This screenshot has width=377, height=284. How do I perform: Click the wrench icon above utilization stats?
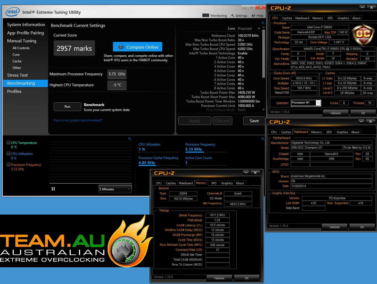pyautogui.click(x=263, y=139)
